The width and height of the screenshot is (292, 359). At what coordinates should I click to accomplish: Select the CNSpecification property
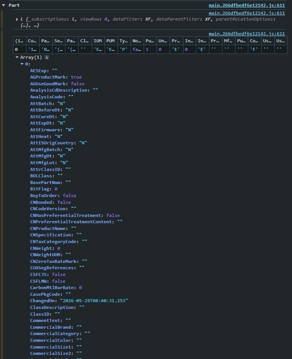[56, 235]
